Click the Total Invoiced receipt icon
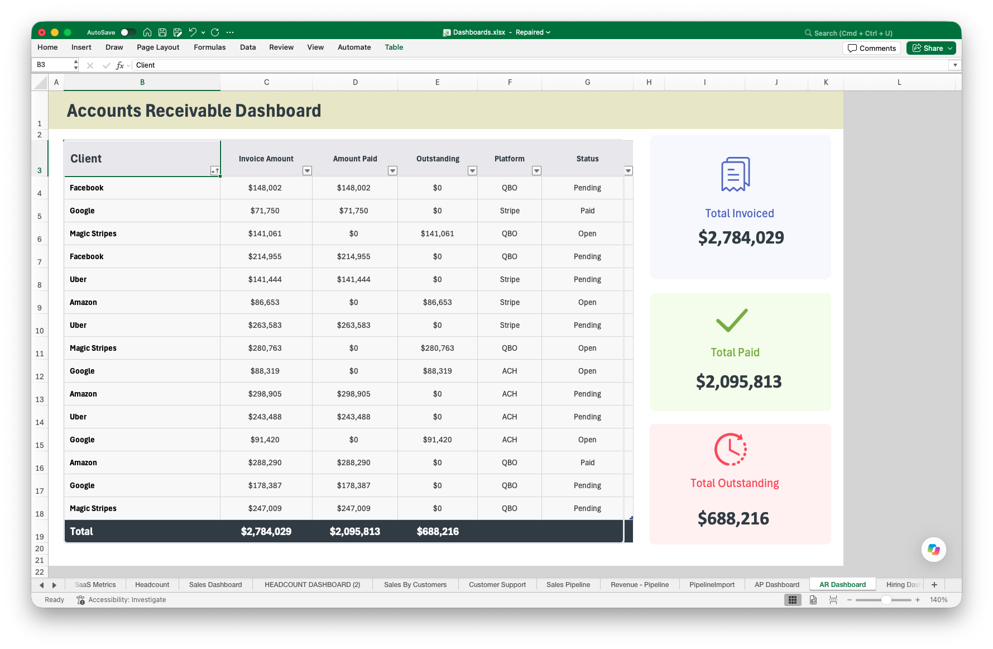The width and height of the screenshot is (993, 649). pos(736,174)
